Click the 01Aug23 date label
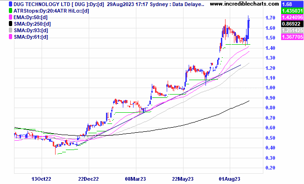The image size is (304, 184). [230, 179]
